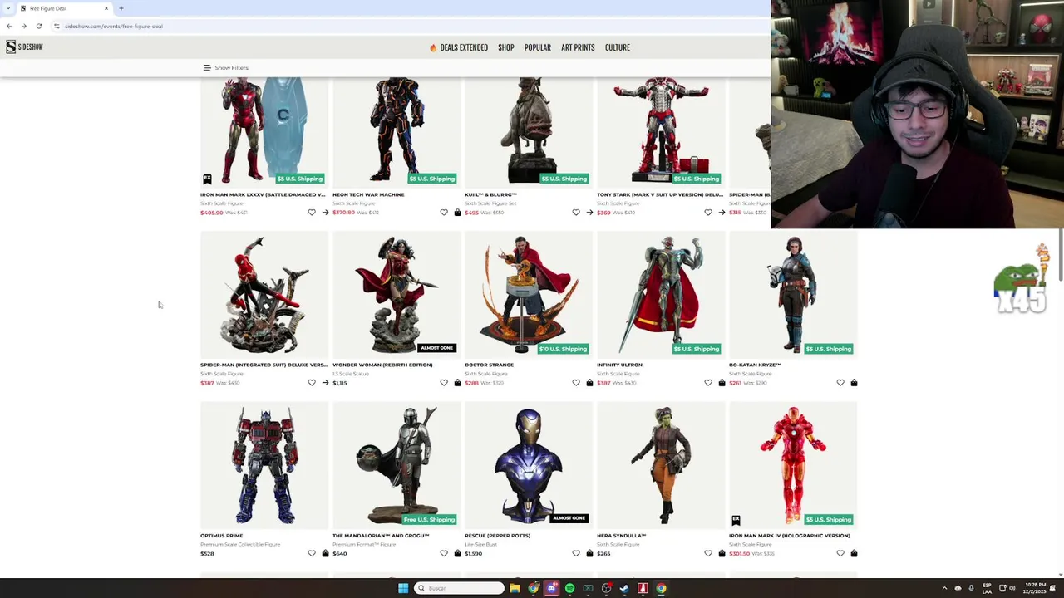Open Rescue (Pepper Potts) title link
This screenshot has width=1064, height=598.
pos(497,536)
